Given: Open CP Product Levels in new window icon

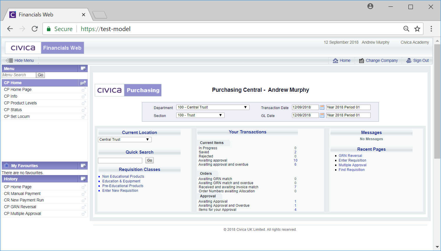Looking at the screenshot, I should [x=84, y=103].
